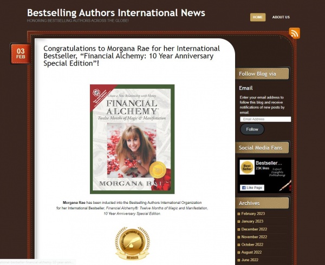
Task: Open the HOME menu item
Action: click(258, 17)
